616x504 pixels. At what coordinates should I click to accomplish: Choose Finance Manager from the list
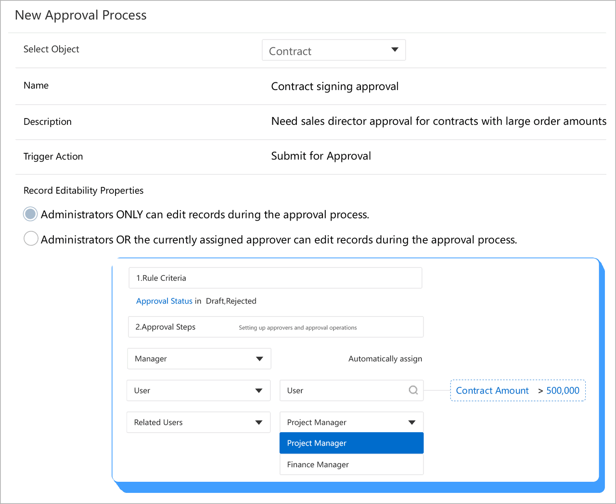coord(351,464)
